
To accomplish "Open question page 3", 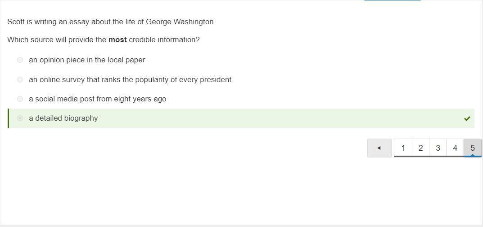I will [438, 148].
